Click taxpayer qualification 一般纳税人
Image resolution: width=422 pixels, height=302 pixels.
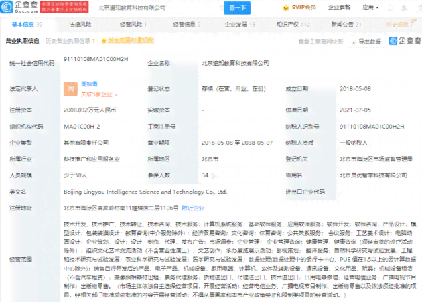pyautogui.click(x=354, y=143)
